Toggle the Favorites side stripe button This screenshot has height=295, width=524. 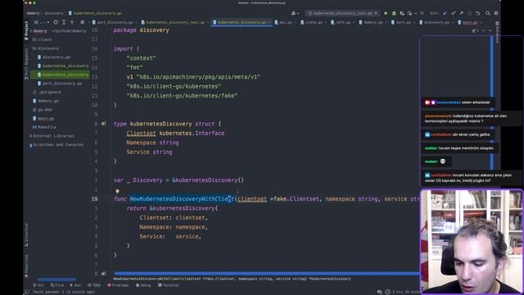[26, 265]
